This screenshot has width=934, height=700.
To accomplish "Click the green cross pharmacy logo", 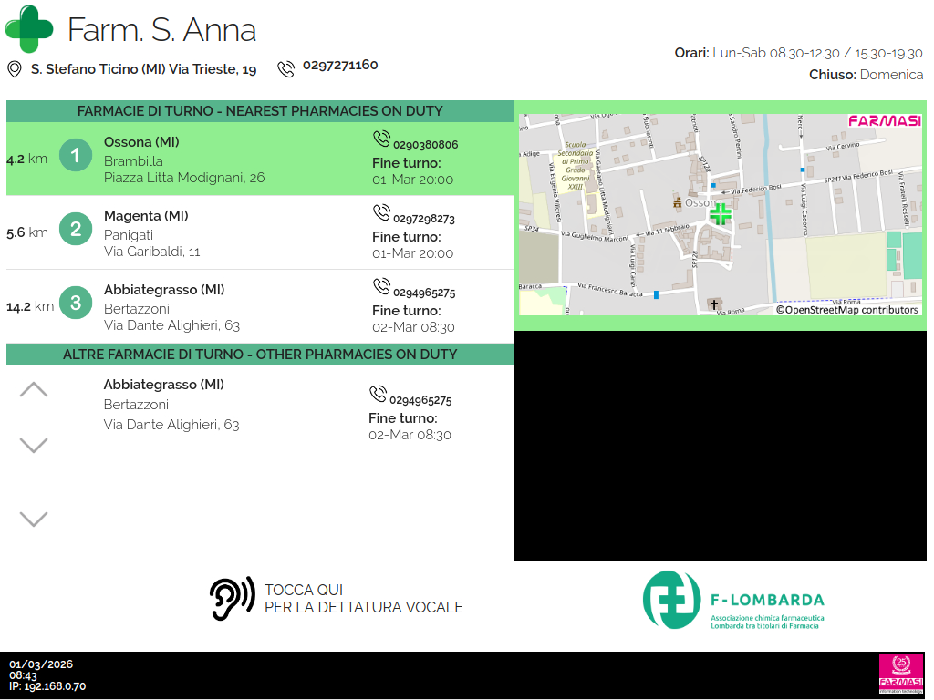I will [x=29, y=28].
